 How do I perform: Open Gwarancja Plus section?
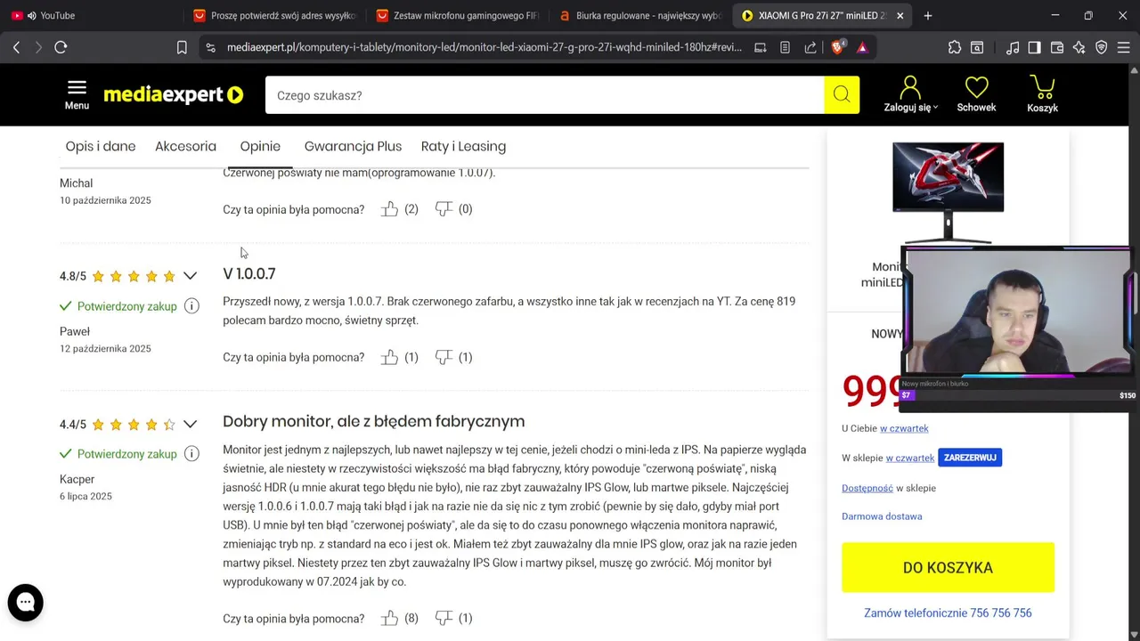point(353,146)
